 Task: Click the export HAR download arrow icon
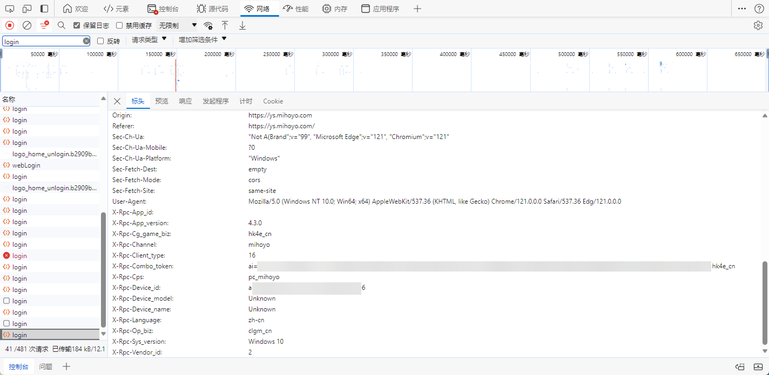pos(242,25)
